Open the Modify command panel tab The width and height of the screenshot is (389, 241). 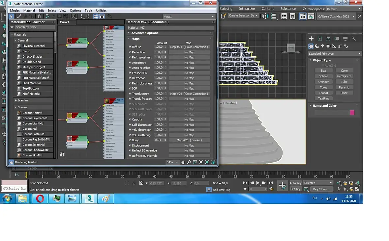tap(320, 39)
